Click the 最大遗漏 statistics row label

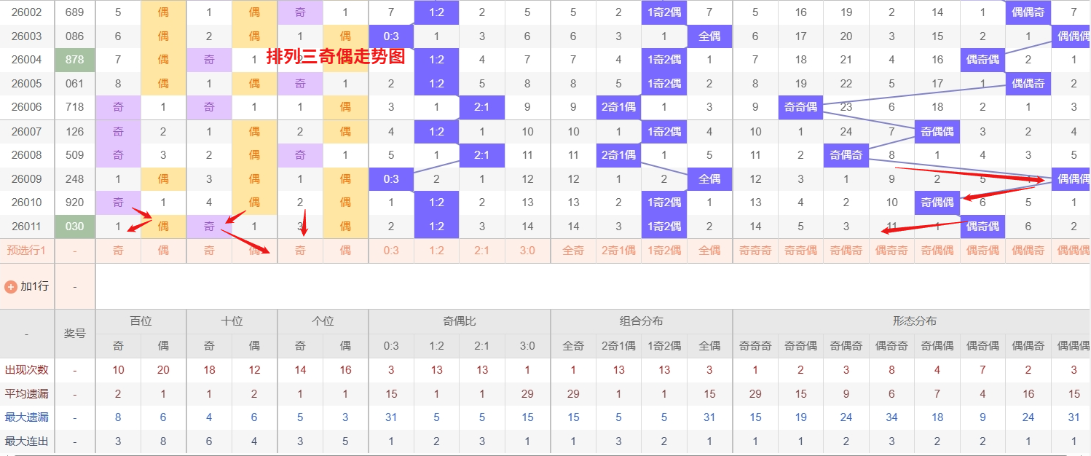(x=27, y=417)
